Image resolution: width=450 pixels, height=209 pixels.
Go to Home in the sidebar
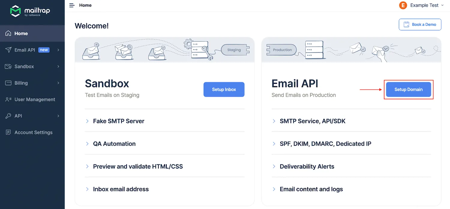[x=32, y=33]
